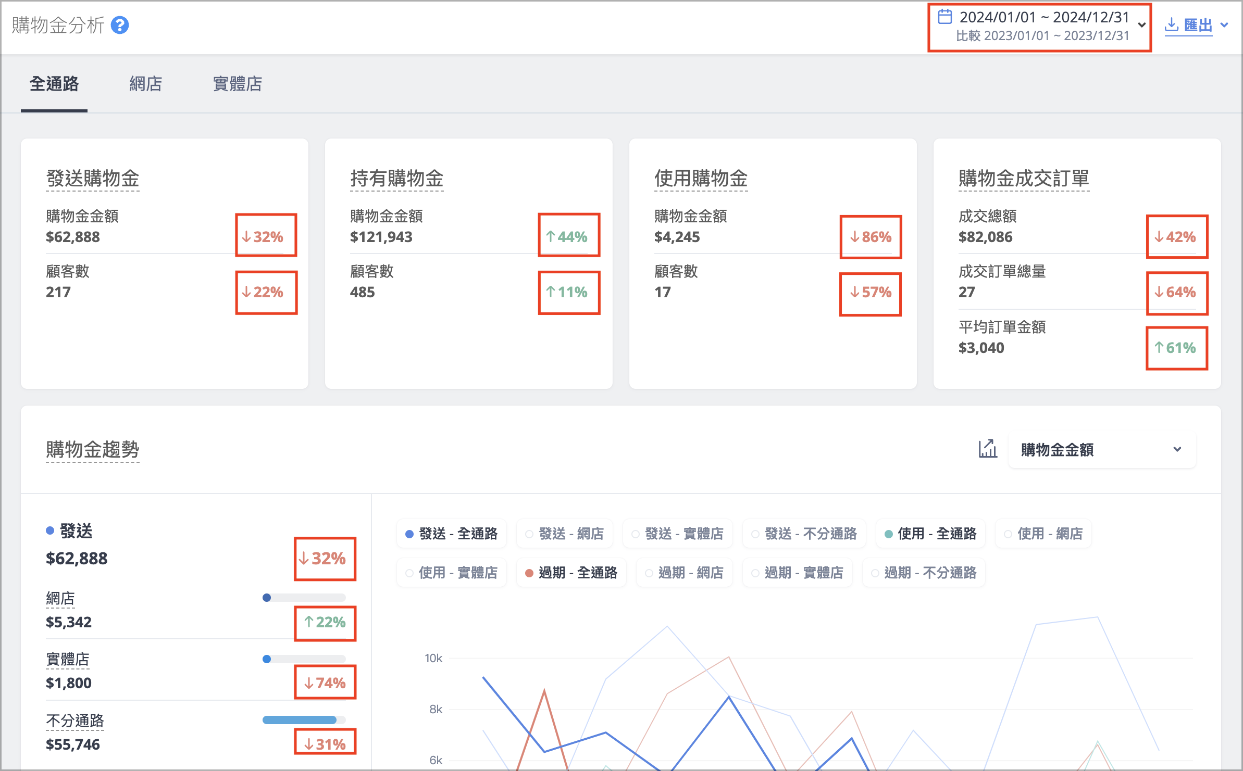Click the 比較 2023/01/01 ~ 2023/12/31 comparison text
Image resolution: width=1243 pixels, height=771 pixels.
pyautogui.click(x=1042, y=36)
